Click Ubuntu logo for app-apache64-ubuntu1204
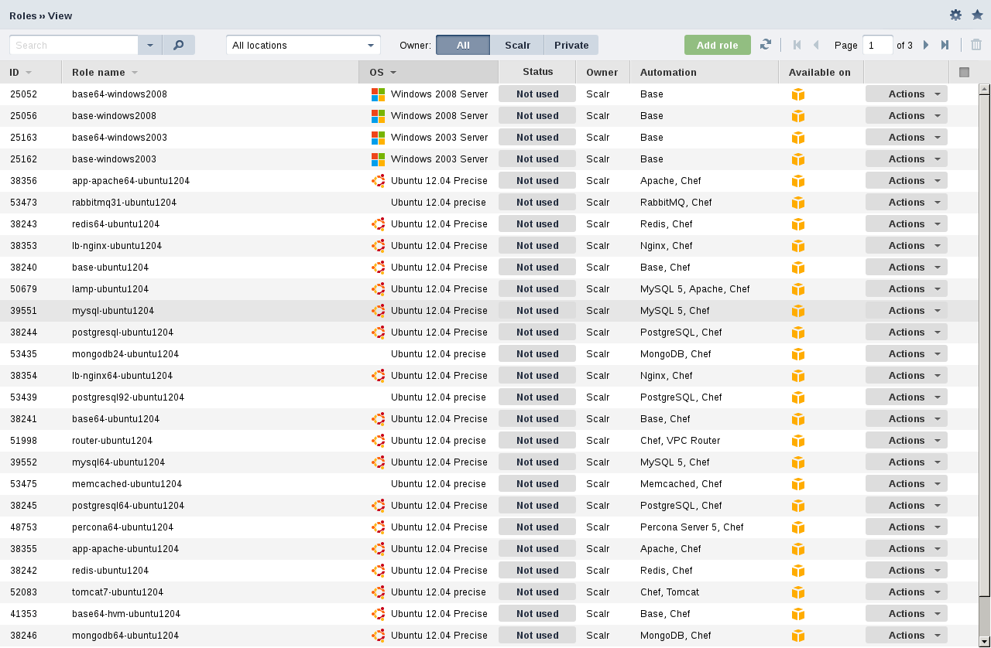Screen dimensions: 991x648 (x=378, y=181)
